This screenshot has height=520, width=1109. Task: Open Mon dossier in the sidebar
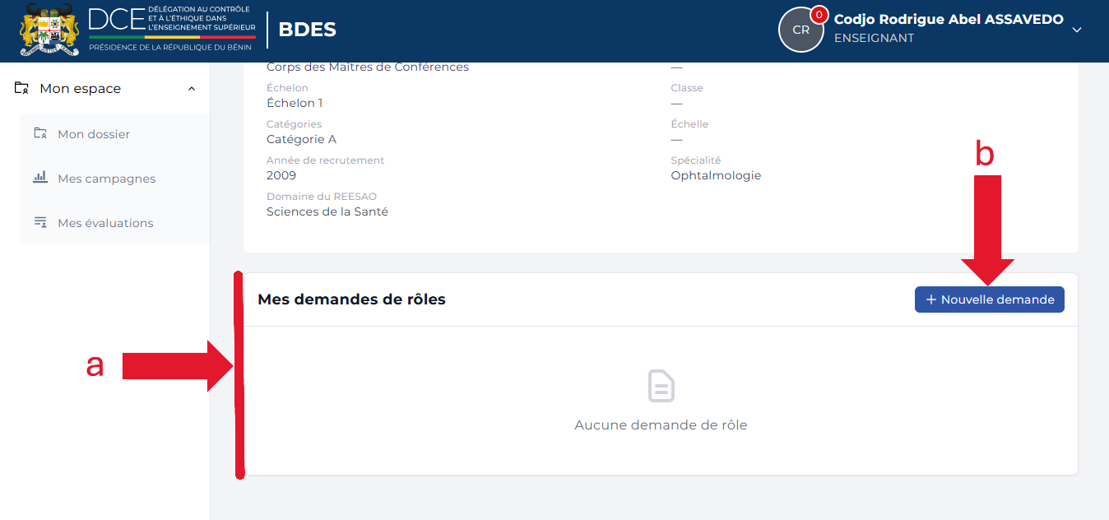114,134
